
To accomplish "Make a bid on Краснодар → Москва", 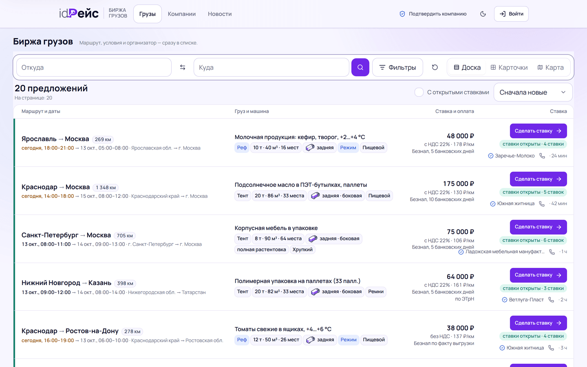I will [538, 179].
